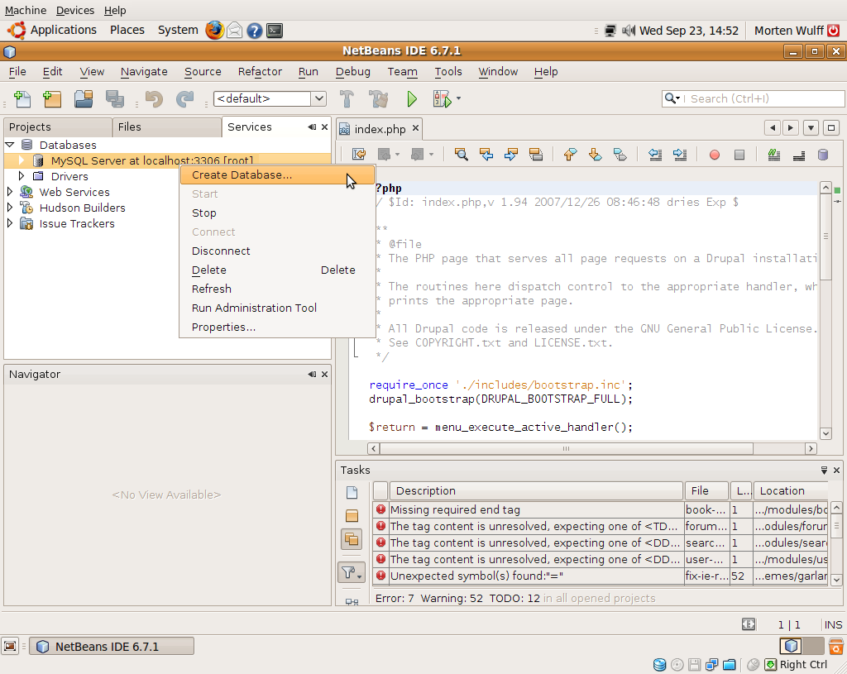Show tasks for the main project only
The width and height of the screenshot is (847, 674).
352,516
